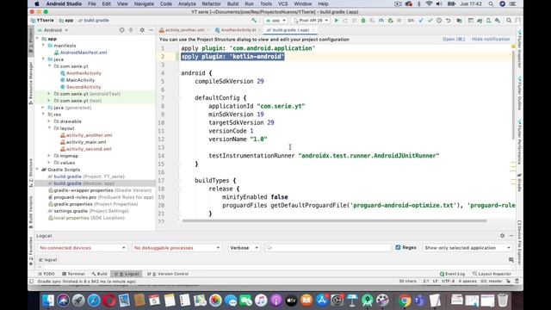Open the Layout Inspector tool window
Viewport: 551px width, 310px height.
point(492,274)
